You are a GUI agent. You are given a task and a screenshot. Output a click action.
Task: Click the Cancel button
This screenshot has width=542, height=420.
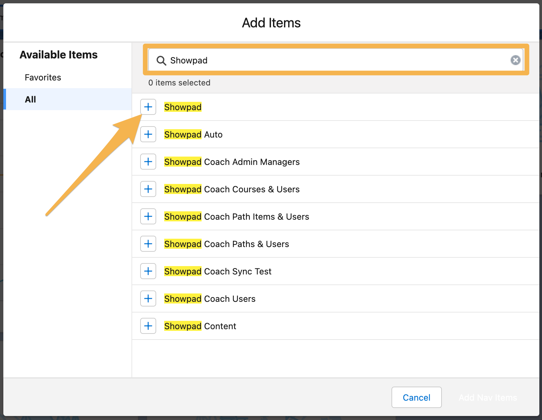[x=416, y=397]
